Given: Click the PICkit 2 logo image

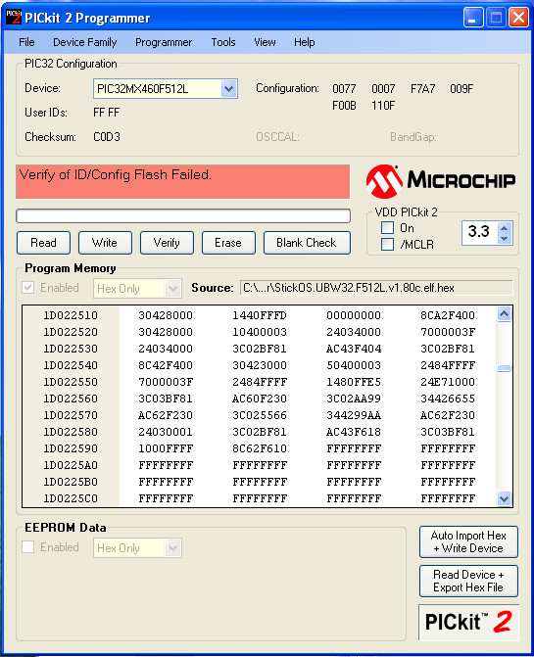Looking at the screenshot, I should click(x=468, y=622).
